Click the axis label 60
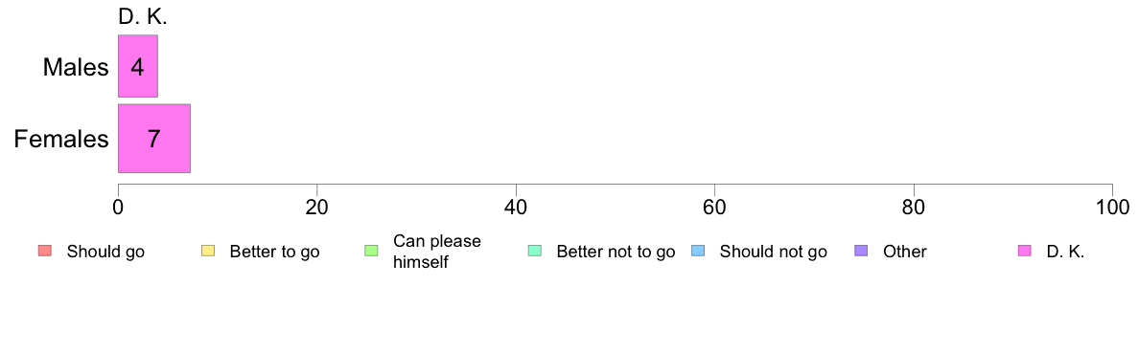The width and height of the screenshot is (1139, 352). tap(715, 207)
